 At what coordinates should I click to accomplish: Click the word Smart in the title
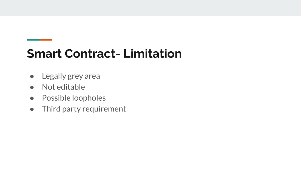(x=44, y=53)
